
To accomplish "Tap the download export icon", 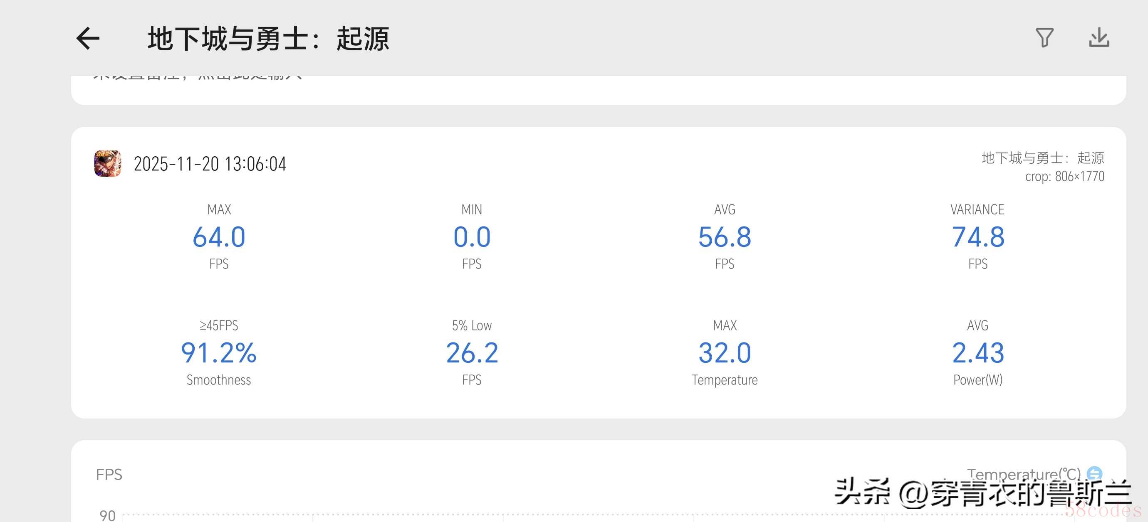I will click(x=1099, y=38).
